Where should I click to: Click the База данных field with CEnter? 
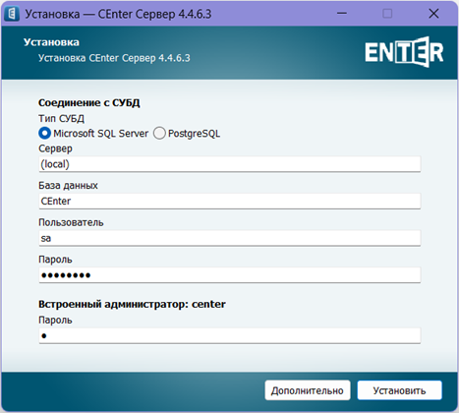click(x=229, y=201)
